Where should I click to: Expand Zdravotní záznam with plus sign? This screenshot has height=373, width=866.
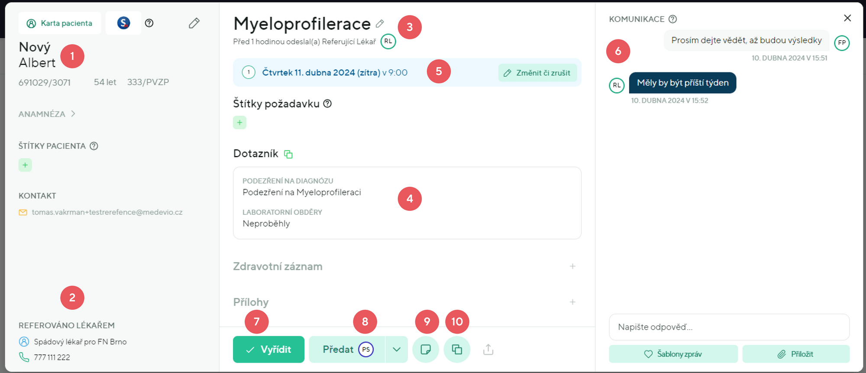click(572, 266)
